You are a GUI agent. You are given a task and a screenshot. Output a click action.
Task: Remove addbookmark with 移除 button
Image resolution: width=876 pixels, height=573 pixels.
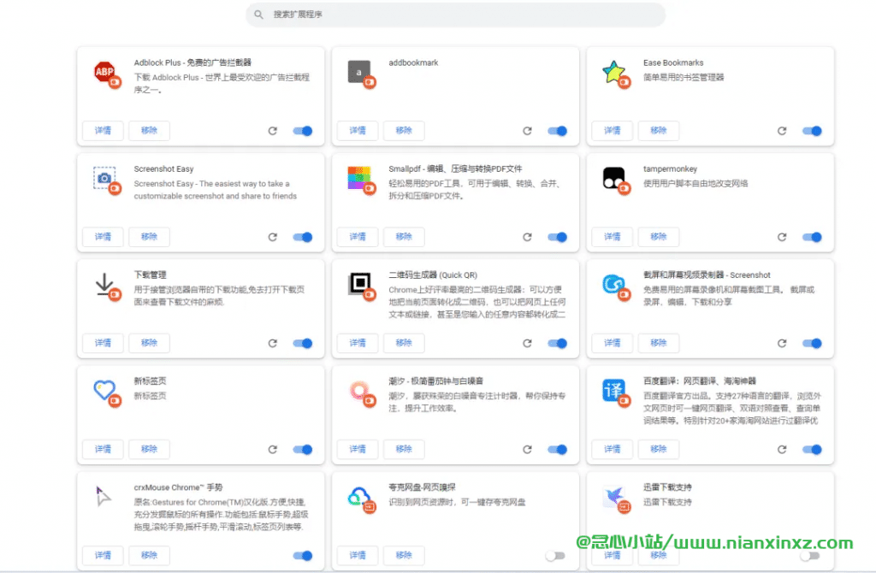coord(404,131)
